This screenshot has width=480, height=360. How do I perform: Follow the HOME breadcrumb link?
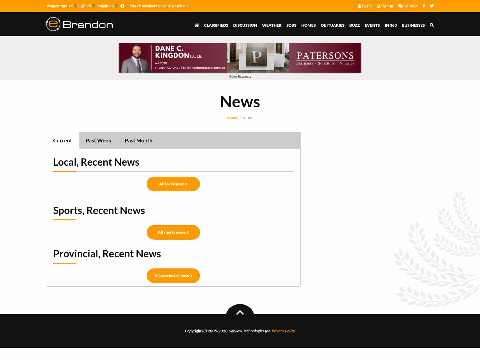click(x=232, y=118)
